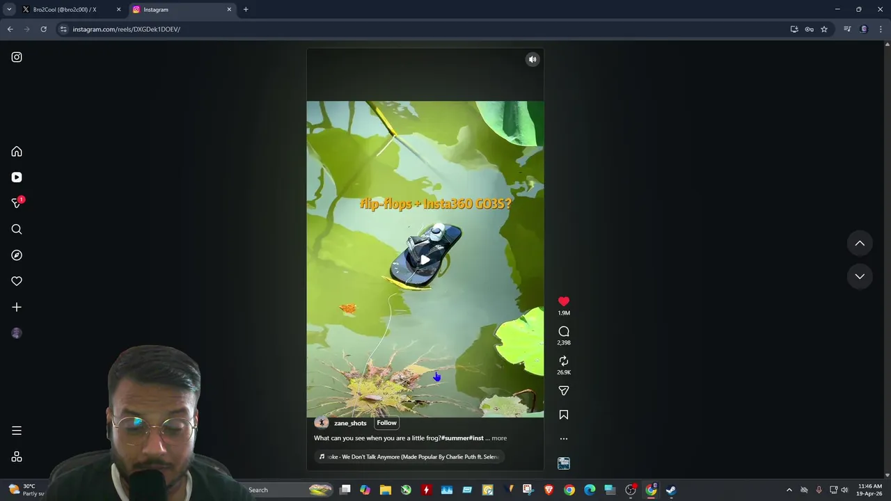891x501 pixels.
Task: Open We Don't Talk Anymore audio track
Action: (x=409, y=456)
